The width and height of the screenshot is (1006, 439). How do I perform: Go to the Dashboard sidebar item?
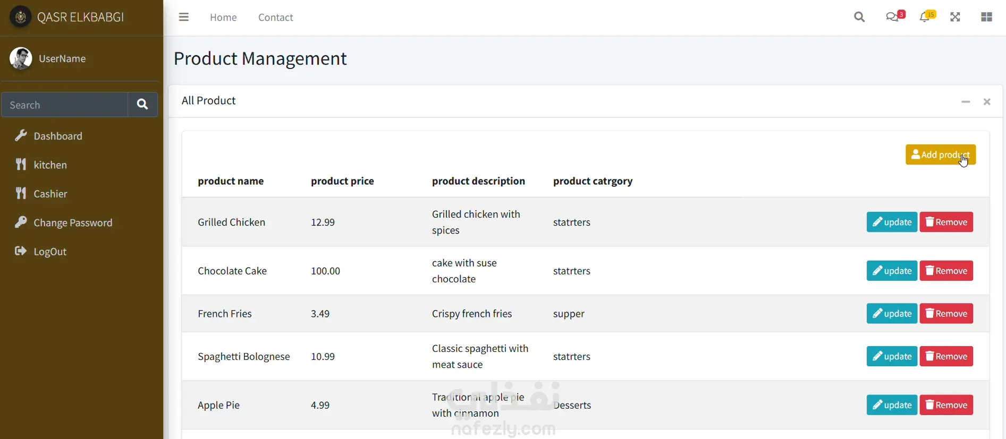coord(58,136)
